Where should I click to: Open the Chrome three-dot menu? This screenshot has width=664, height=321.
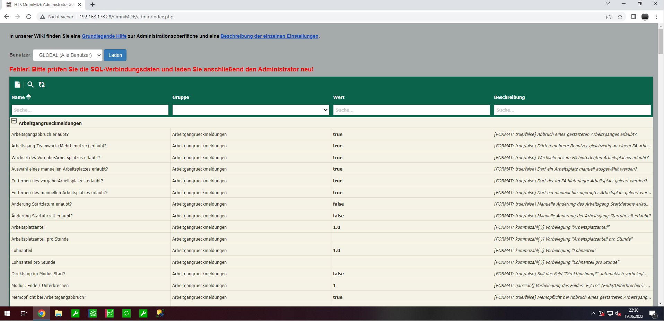pos(656,17)
